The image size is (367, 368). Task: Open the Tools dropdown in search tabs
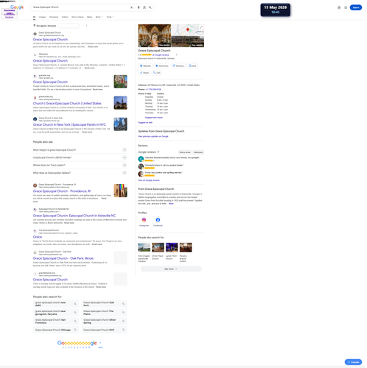[x=110, y=17]
